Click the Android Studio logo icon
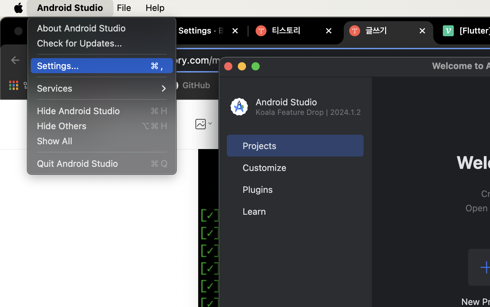Screen dimensions: 490x307 239,107
